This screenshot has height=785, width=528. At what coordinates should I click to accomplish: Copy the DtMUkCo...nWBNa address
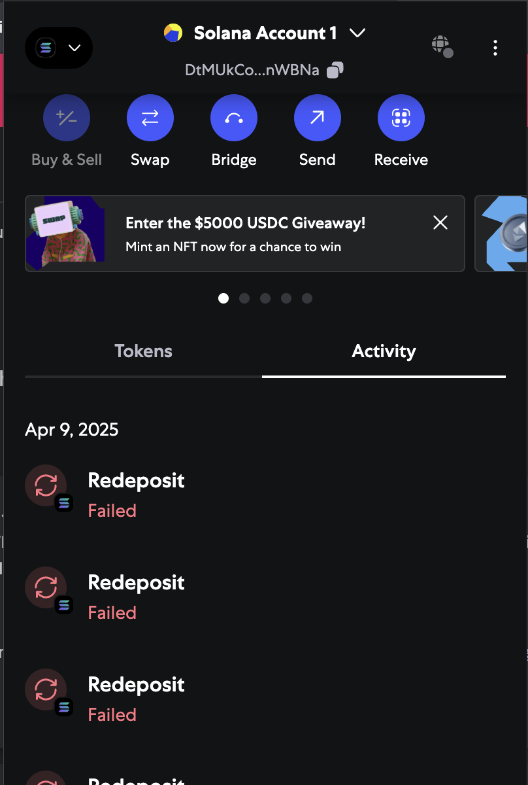[x=335, y=70]
